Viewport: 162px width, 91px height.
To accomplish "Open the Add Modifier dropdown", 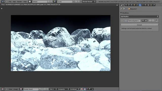I will (x=139, y=16).
